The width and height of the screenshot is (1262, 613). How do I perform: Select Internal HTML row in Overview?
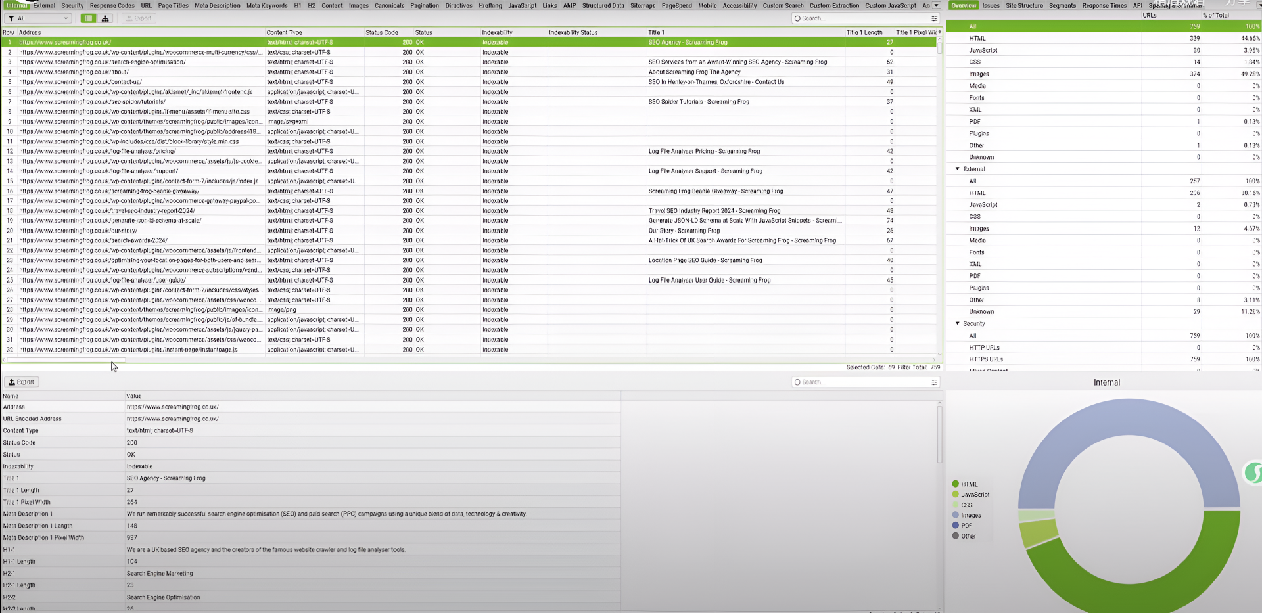(x=1104, y=38)
